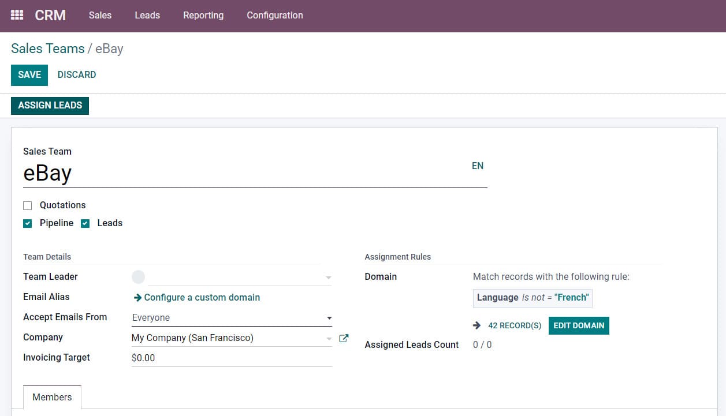Screen dimensions: 726x416
Task: Expand the Team Leader dropdown
Action: [329, 278]
